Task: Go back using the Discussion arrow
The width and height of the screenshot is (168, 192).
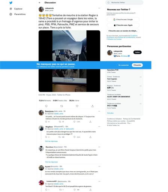Action: point(40,3)
